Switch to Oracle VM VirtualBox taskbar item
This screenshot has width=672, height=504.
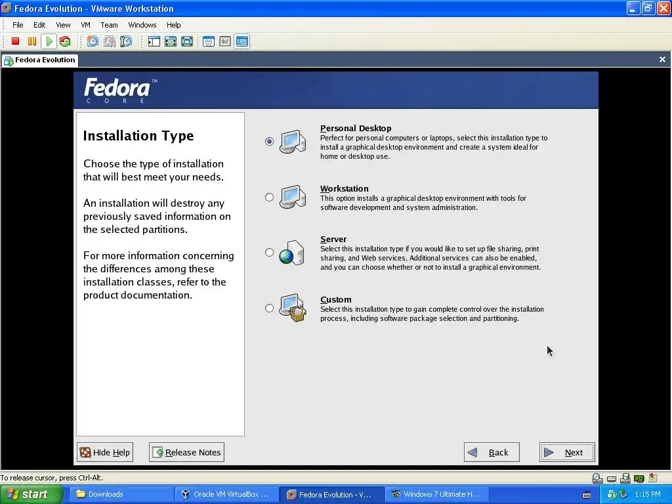[226, 494]
